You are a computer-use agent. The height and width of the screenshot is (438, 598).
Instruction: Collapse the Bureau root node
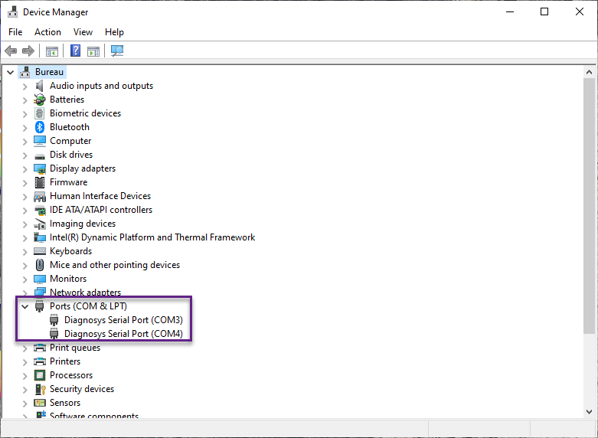coord(10,72)
